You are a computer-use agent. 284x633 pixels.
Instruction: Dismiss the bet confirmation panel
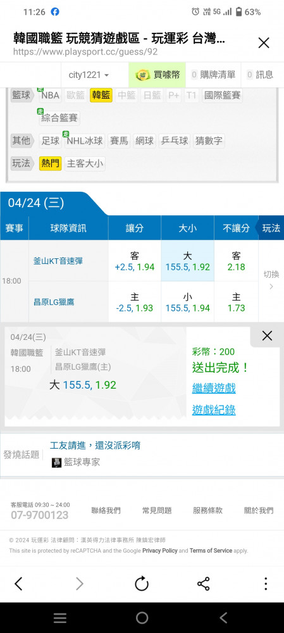267,335
